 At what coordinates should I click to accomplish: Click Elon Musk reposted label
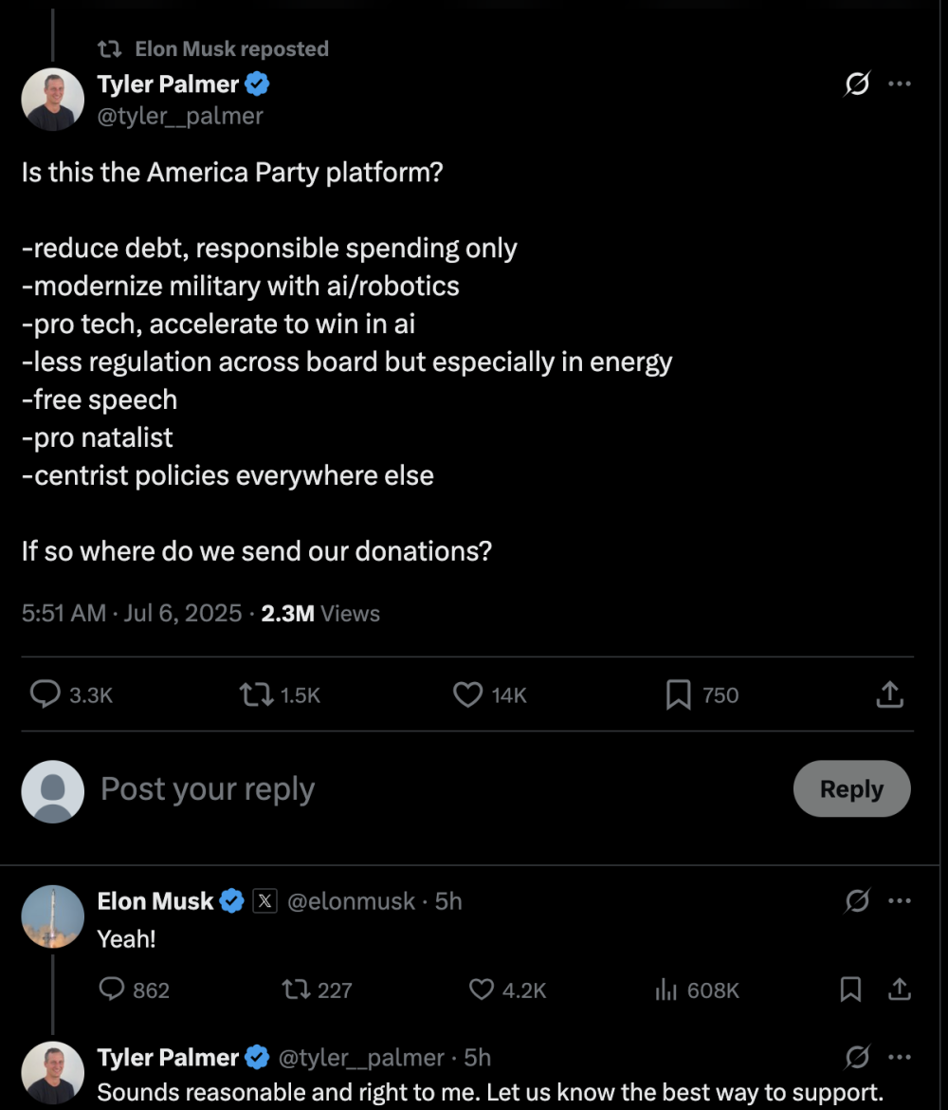pos(231,48)
